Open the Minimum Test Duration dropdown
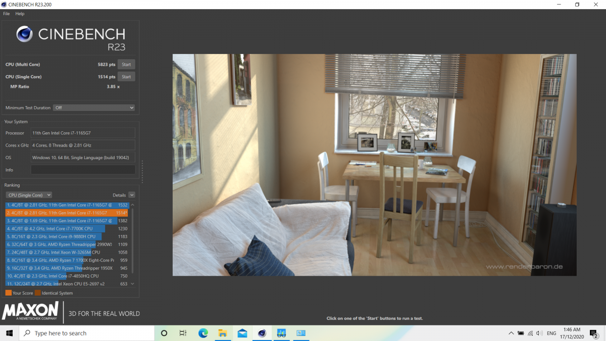 coord(94,108)
